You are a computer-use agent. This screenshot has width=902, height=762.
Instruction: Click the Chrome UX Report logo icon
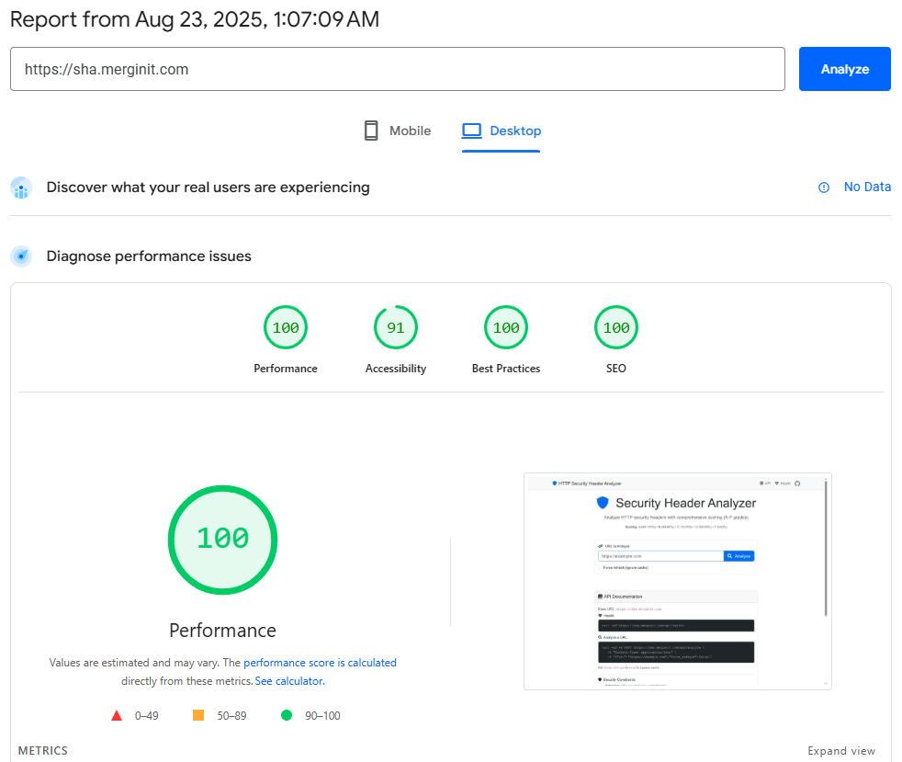pyautogui.click(x=20, y=187)
